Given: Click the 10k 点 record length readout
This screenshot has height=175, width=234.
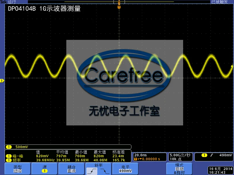Looking at the screenshot, I should (176, 159).
